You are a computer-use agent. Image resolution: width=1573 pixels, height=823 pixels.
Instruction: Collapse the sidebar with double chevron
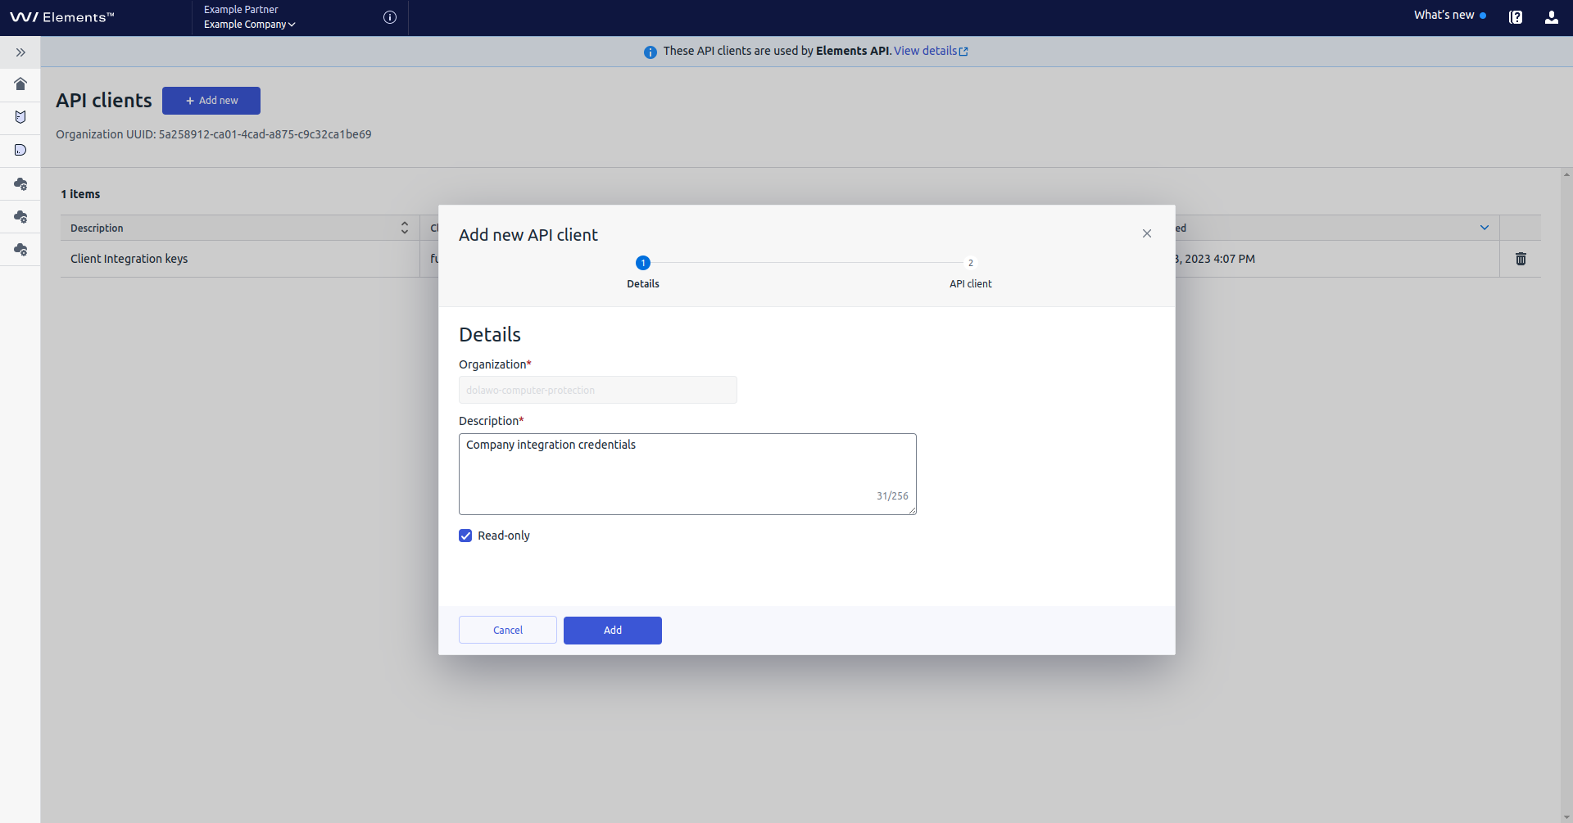(x=20, y=52)
